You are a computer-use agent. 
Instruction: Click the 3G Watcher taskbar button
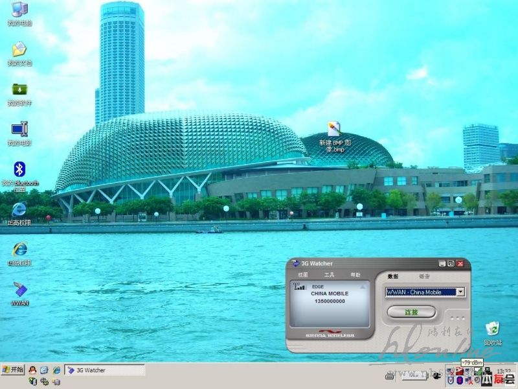point(104,370)
